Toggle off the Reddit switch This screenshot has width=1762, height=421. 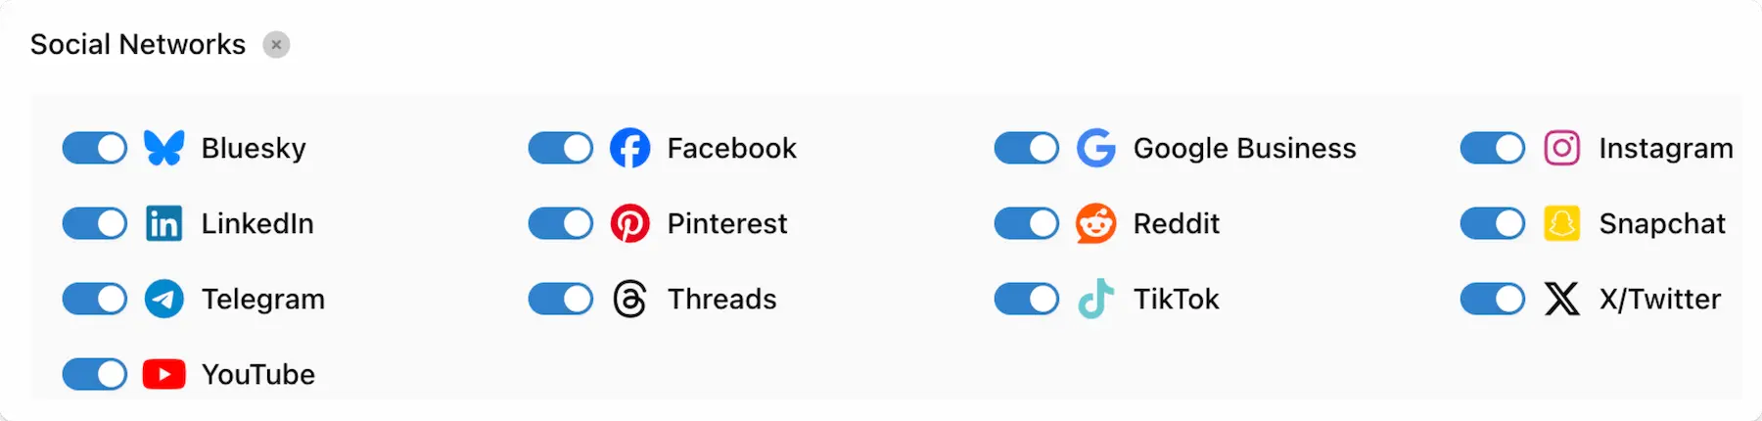(1027, 223)
